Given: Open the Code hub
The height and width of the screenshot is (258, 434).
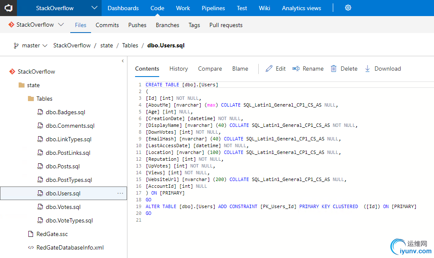Looking at the screenshot, I should click(157, 8).
